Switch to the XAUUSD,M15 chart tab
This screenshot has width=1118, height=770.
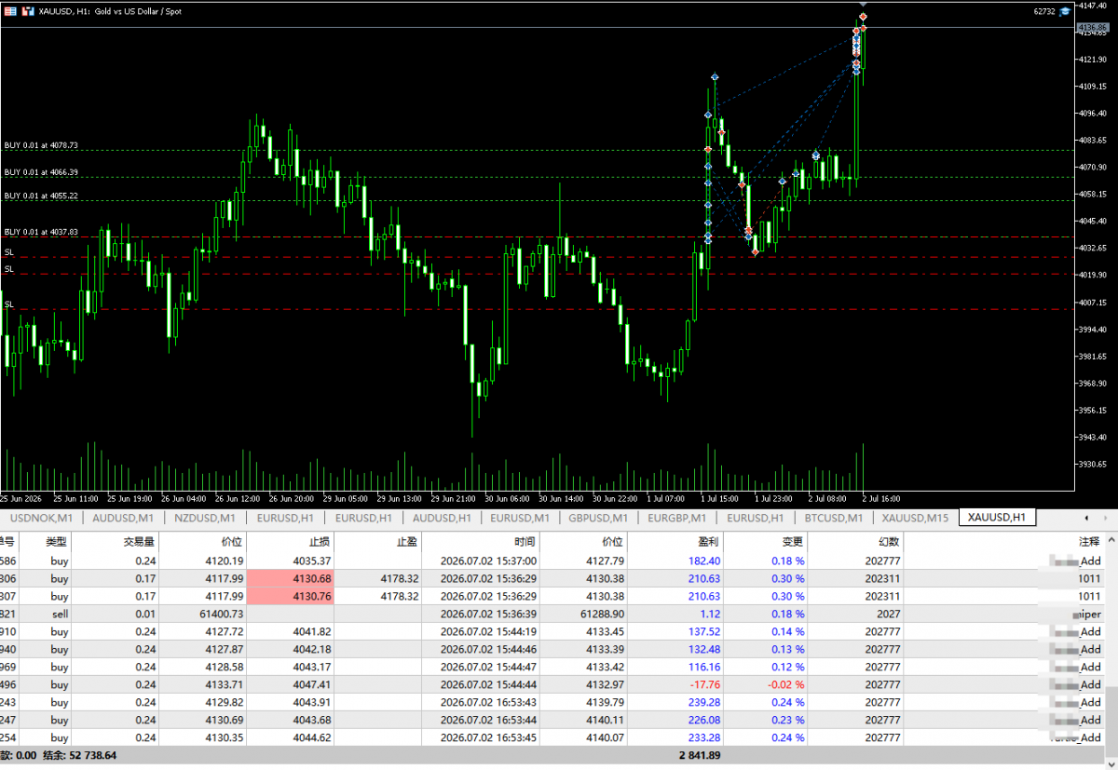pos(915,517)
